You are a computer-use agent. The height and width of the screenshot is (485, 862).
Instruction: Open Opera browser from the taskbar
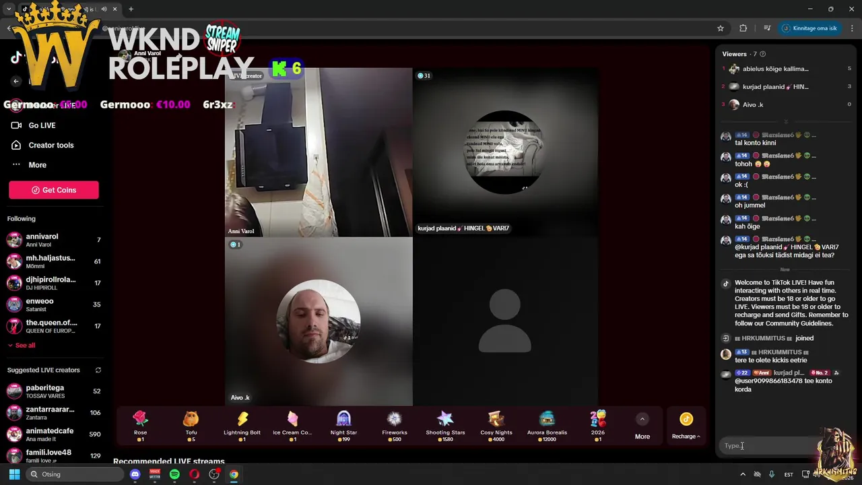194,474
